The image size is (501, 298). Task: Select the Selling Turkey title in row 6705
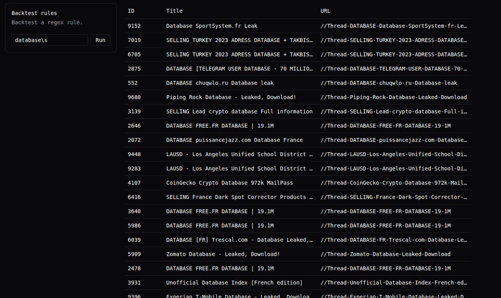240,54
